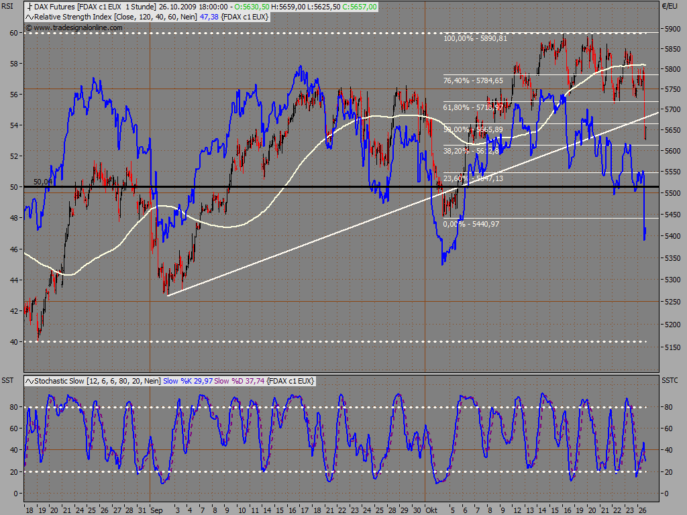Click the 50,04 level label on RSI line
The image size is (687, 515).
[x=43, y=182]
